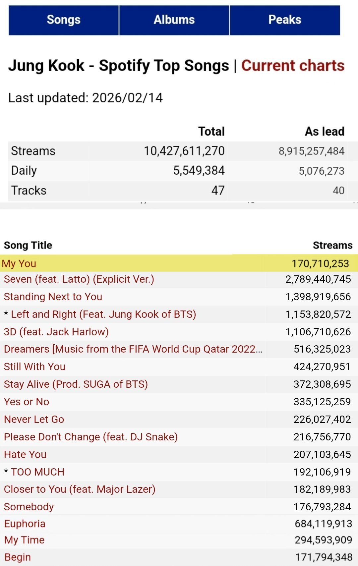The height and width of the screenshot is (566, 358).
Task: Switch to the Albums tab
Action: coord(174,20)
